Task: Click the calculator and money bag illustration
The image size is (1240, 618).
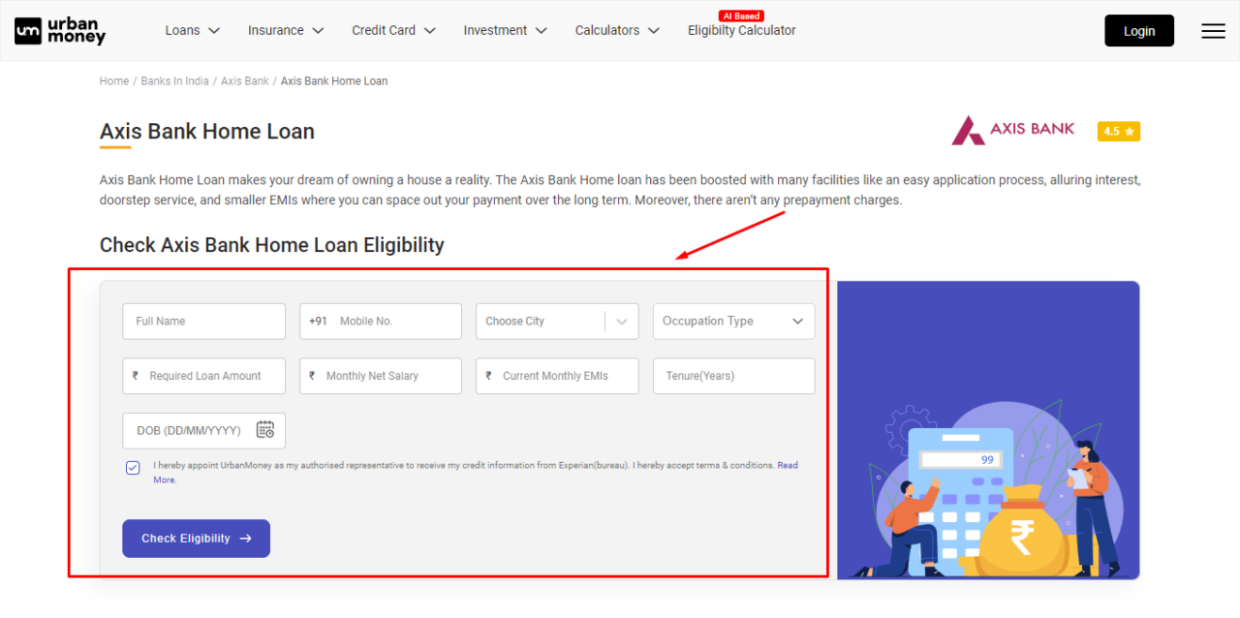Action: tap(988, 430)
